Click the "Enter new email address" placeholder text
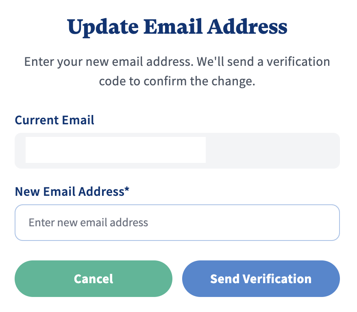Screen dimensions: 357x312 click(88, 223)
